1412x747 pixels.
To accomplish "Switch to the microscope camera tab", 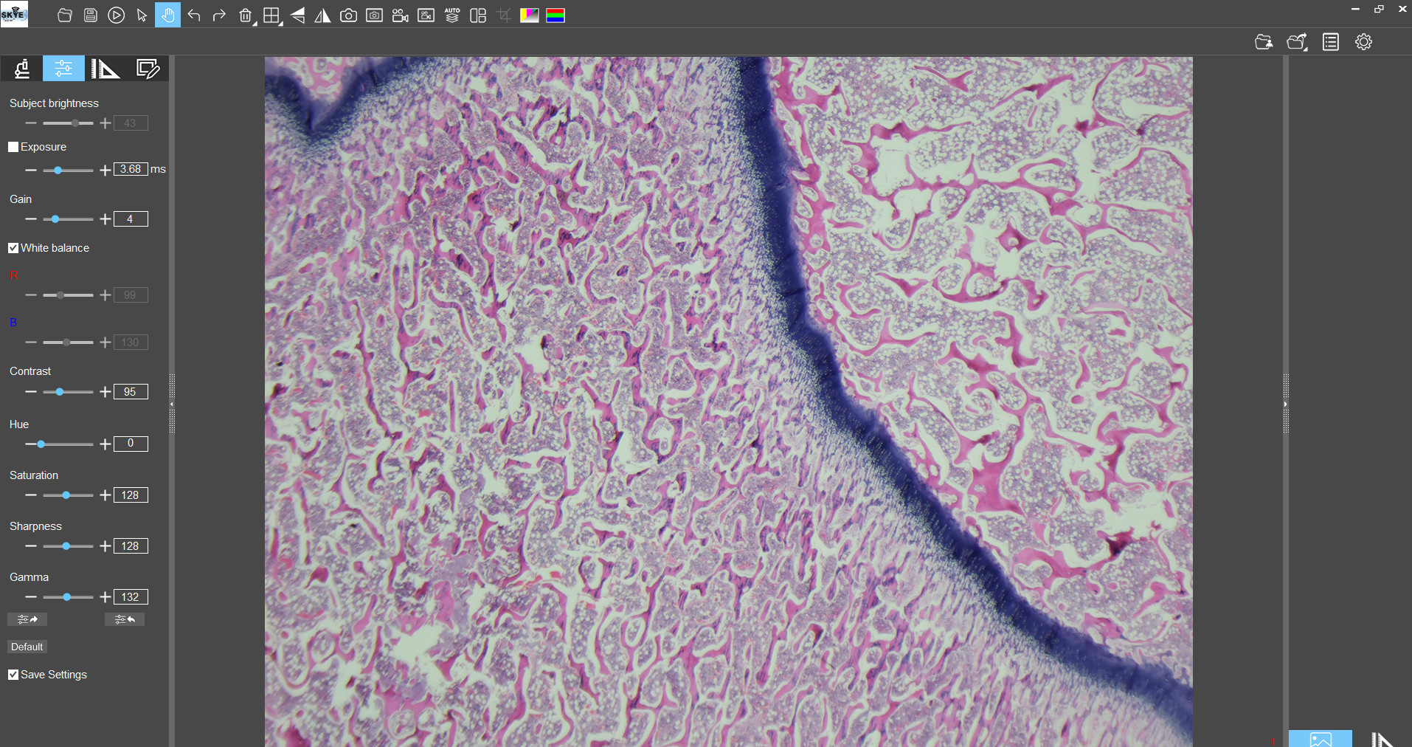I will pos(22,69).
